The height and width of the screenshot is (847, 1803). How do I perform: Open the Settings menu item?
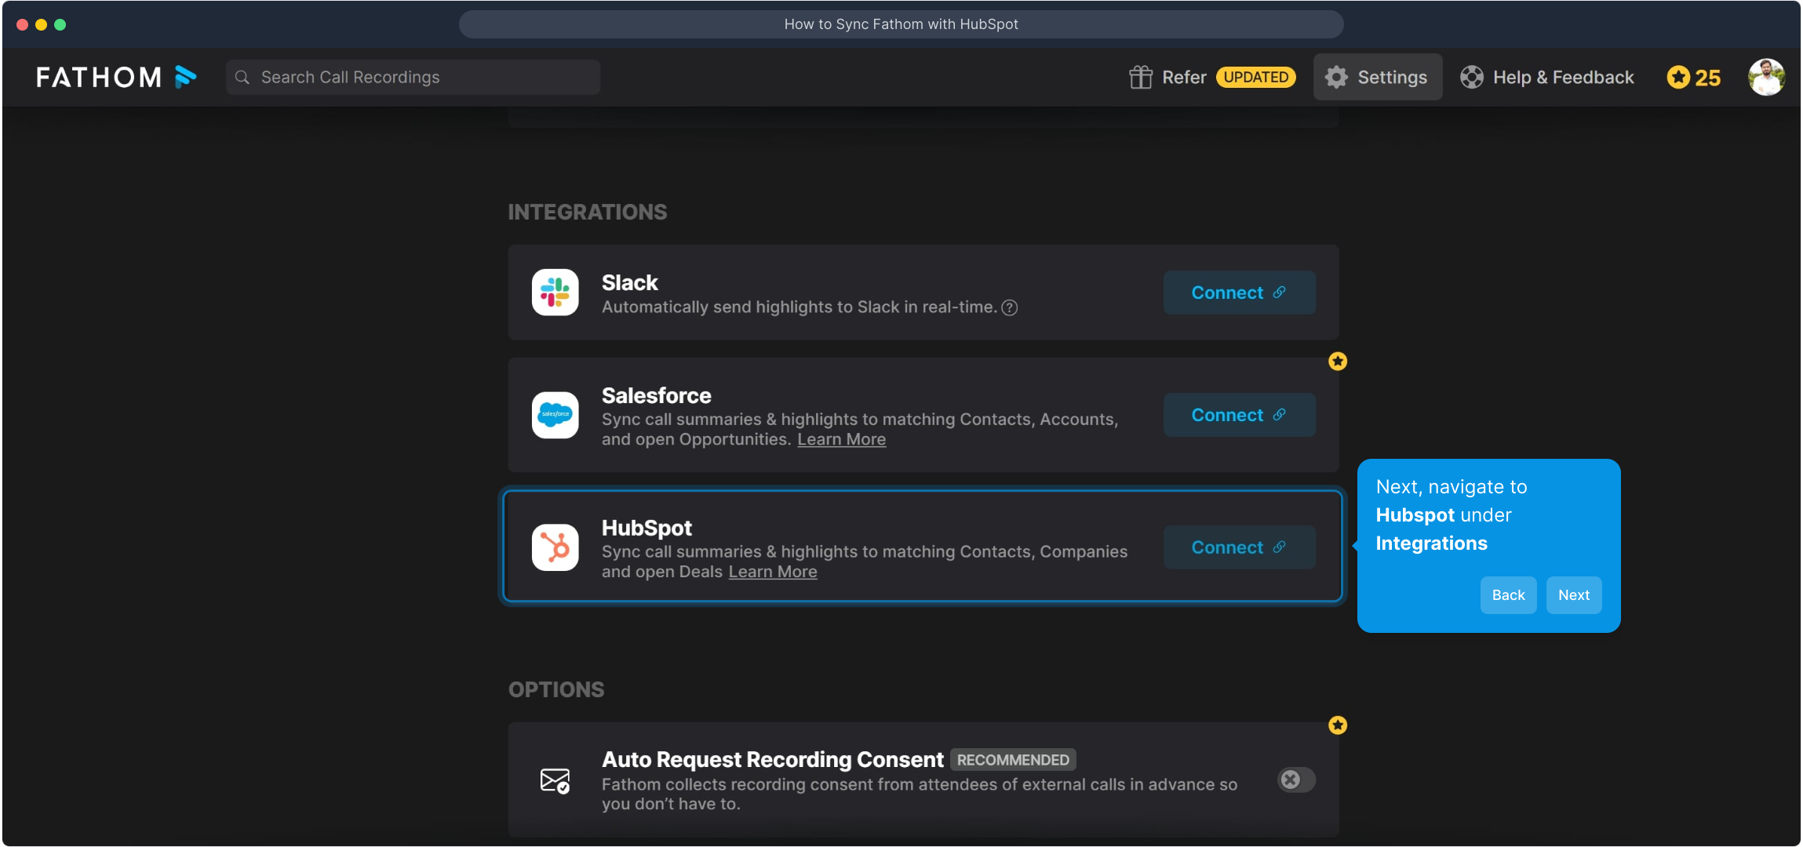1378,77
